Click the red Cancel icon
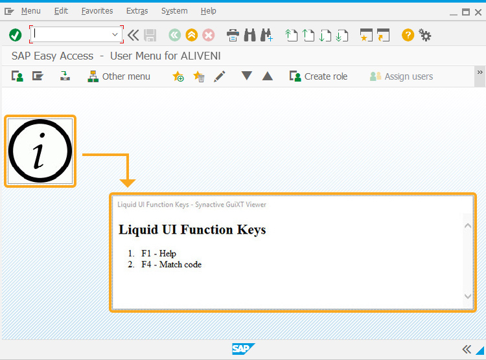Screen dimensions: 486x360 pyautogui.click(x=209, y=35)
